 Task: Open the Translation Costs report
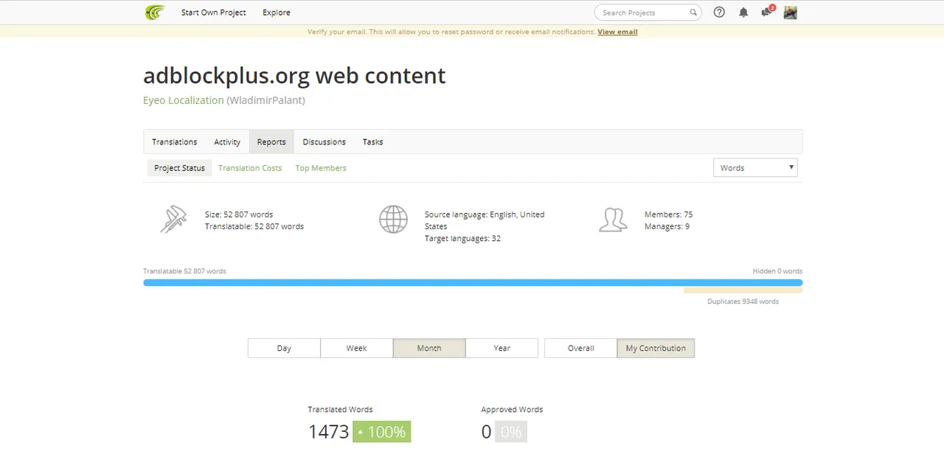coord(250,168)
